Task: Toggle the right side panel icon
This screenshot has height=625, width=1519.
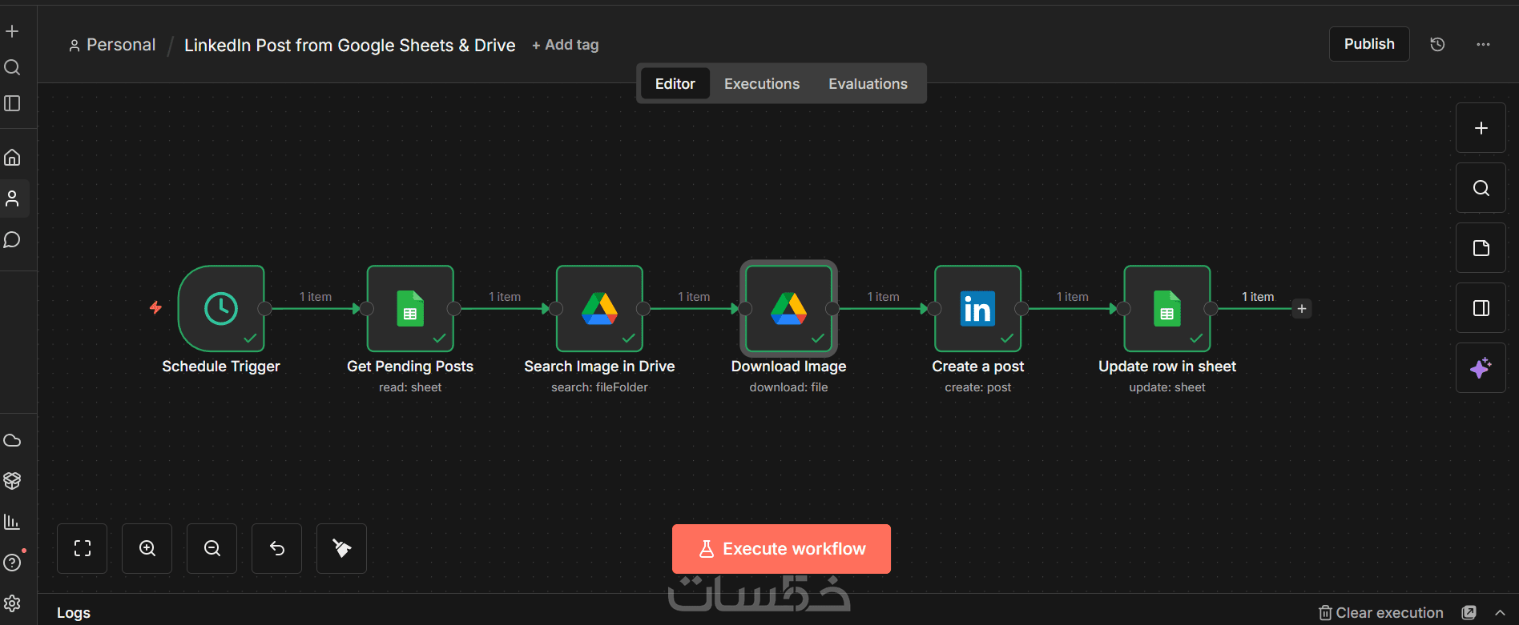Action: pyautogui.click(x=1481, y=308)
